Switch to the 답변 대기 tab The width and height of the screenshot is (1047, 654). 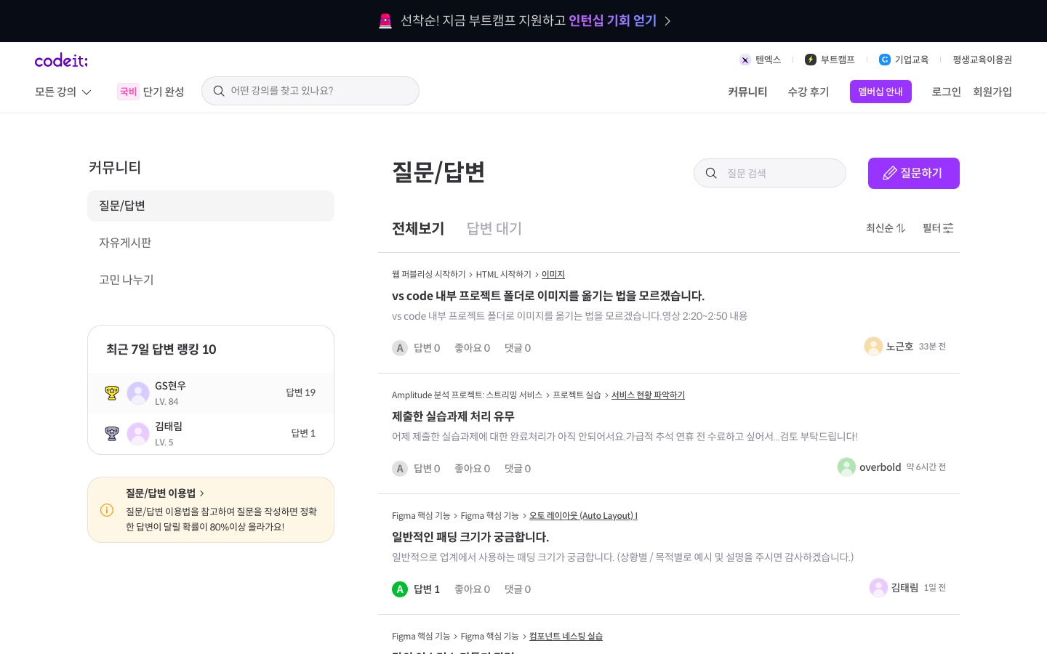coord(494,228)
